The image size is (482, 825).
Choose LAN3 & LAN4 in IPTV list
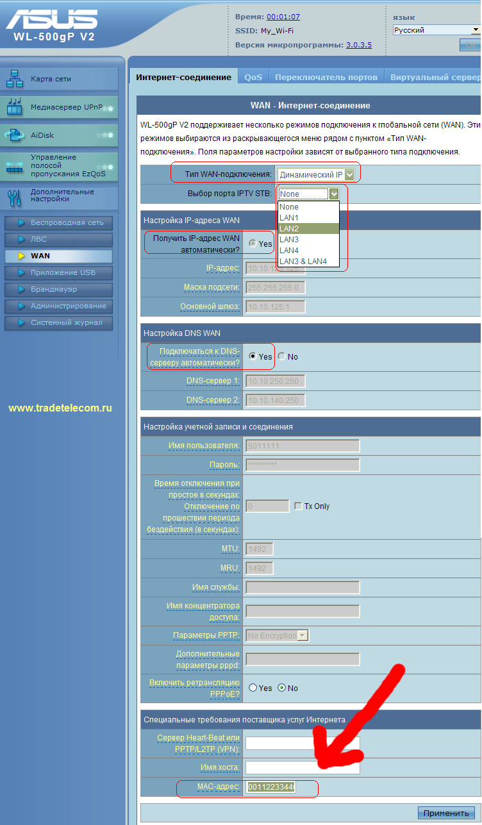[308, 262]
